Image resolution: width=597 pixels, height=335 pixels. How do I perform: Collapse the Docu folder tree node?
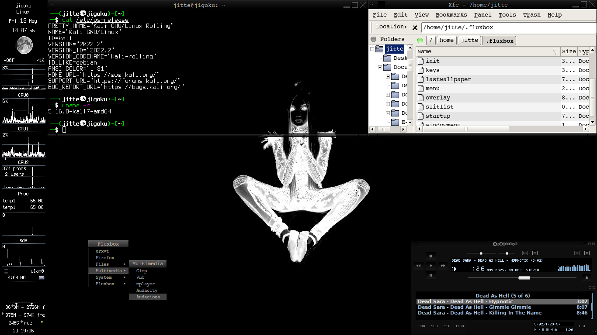click(380, 67)
